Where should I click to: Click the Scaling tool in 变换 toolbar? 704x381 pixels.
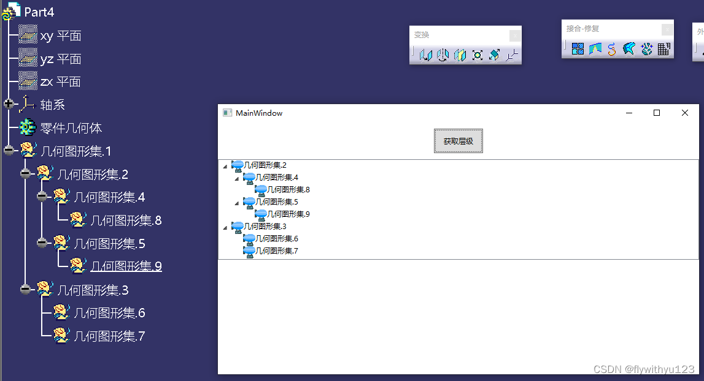click(478, 55)
